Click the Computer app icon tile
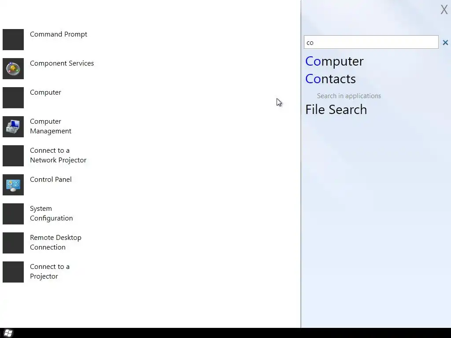 coord(13,98)
